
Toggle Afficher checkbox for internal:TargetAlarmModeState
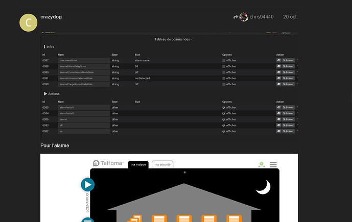224,84
